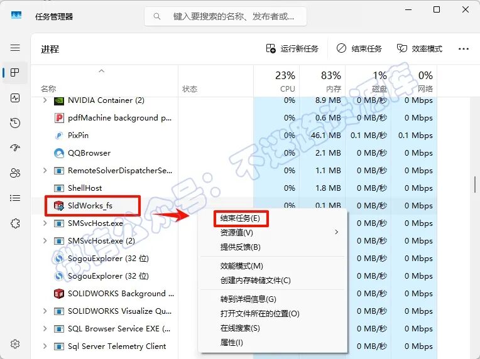The width and height of the screenshot is (480, 359).
Task: Select the QQBrowser process name
Action: [x=89, y=153]
